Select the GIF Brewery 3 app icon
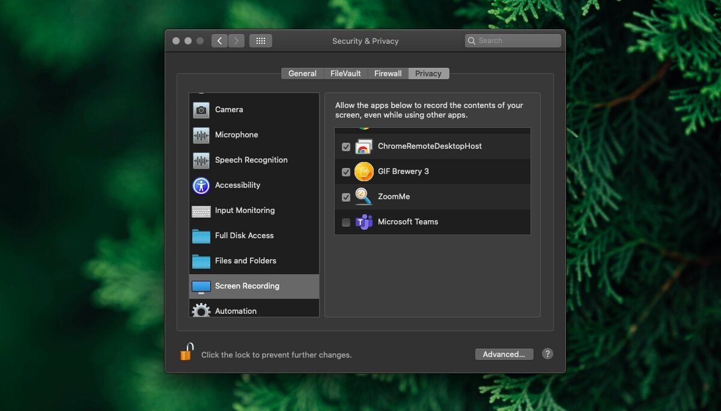Image resolution: width=721 pixels, height=411 pixels. point(364,172)
